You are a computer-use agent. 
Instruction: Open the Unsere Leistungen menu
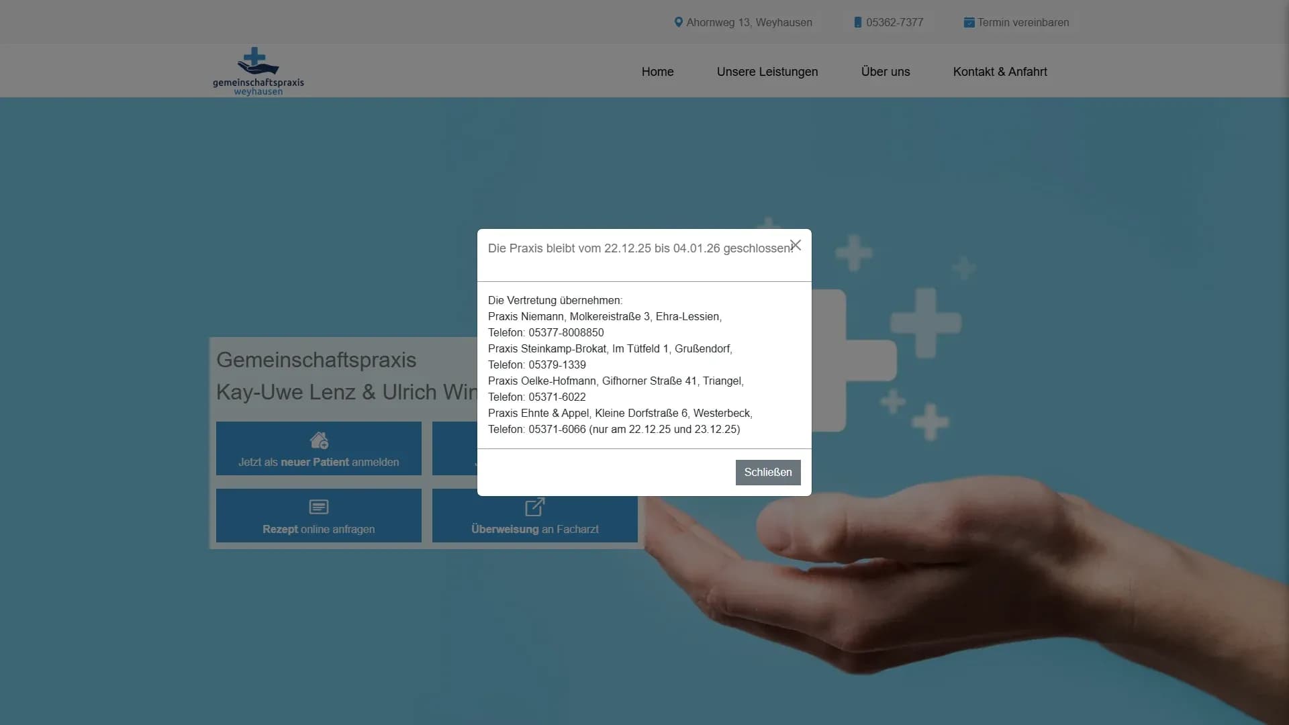767,72
